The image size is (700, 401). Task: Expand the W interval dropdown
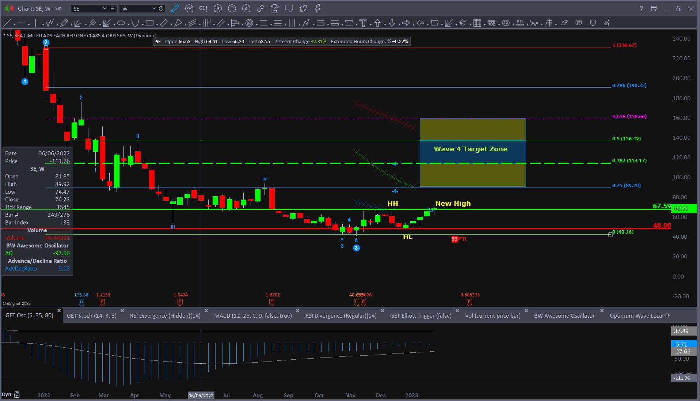153,8
